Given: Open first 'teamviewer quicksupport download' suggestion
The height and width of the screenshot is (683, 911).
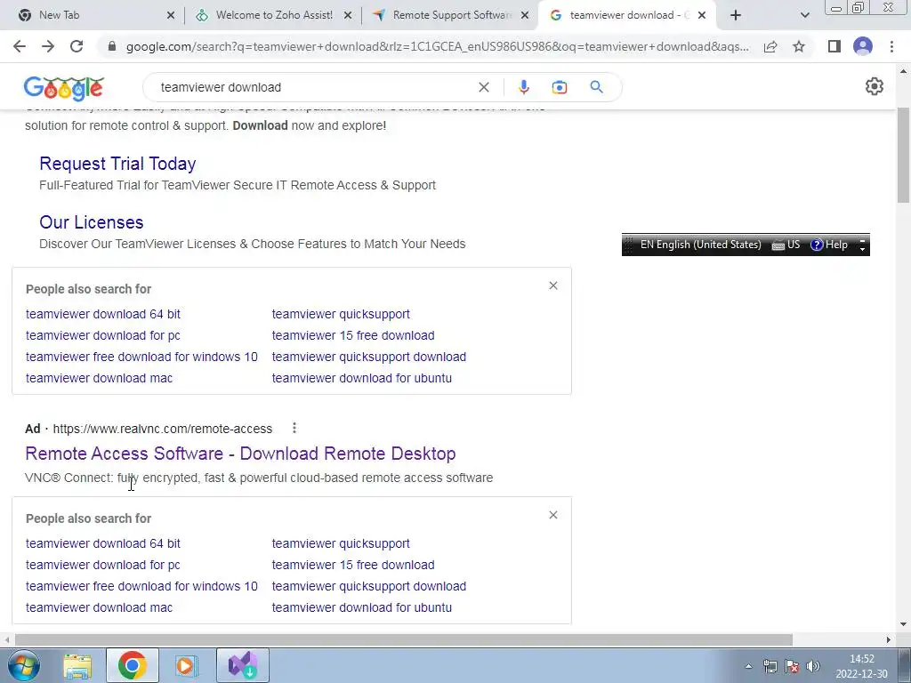Looking at the screenshot, I should [369, 357].
